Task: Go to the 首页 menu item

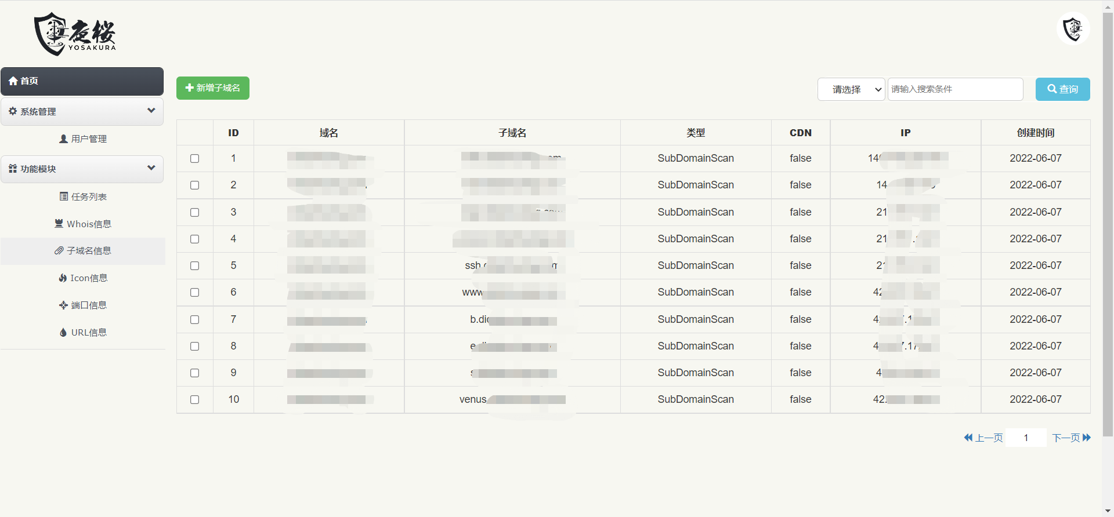Action: click(82, 81)
